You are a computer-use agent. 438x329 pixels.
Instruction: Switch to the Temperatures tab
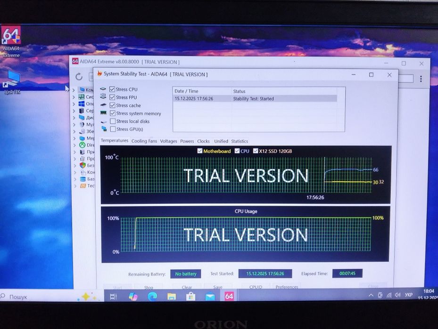[x=115, y=141]
